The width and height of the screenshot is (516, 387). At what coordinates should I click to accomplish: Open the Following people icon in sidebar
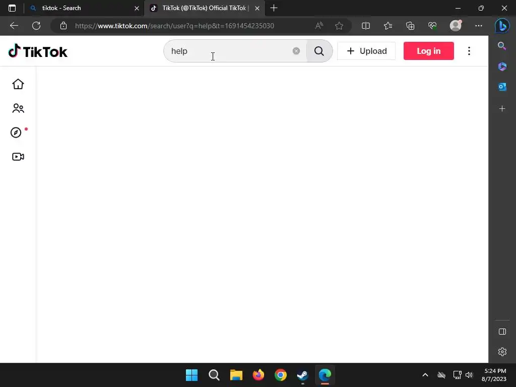tap(18, 108)
